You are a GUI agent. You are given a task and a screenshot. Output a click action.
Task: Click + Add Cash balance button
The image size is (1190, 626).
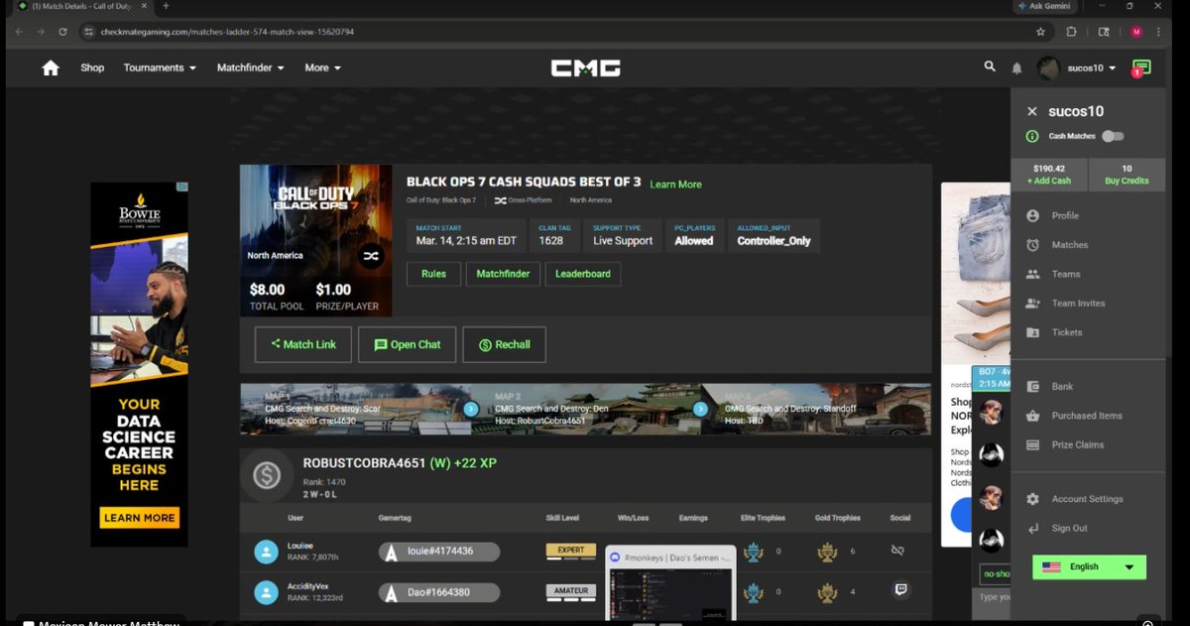tap(1049, 175)
